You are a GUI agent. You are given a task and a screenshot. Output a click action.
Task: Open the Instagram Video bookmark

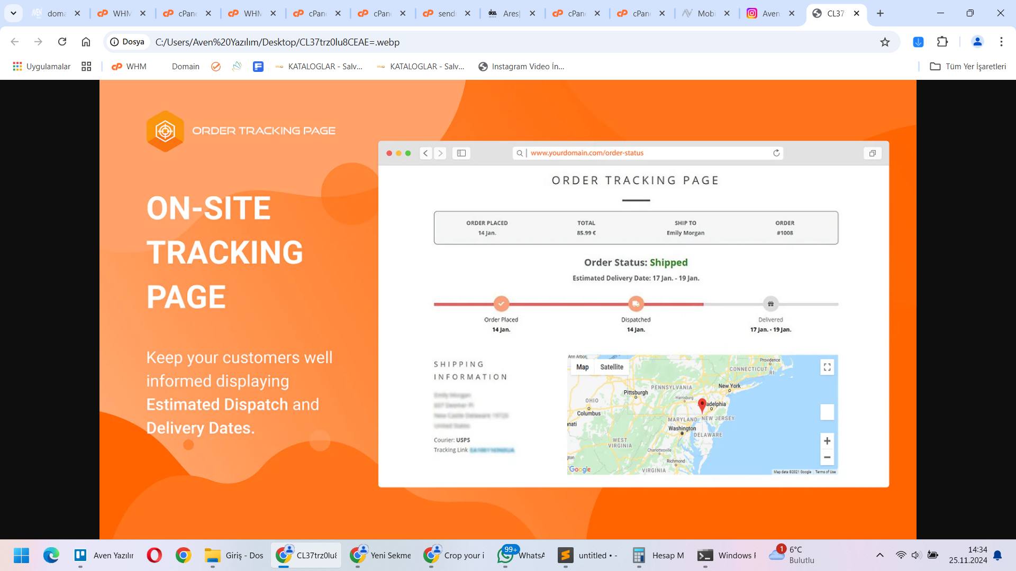point(521,66)
